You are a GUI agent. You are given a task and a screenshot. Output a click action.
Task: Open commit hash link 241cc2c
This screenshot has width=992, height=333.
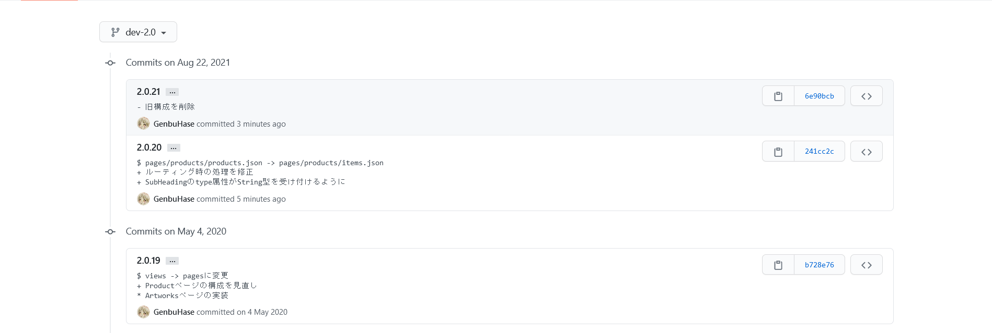coord(819,152)
